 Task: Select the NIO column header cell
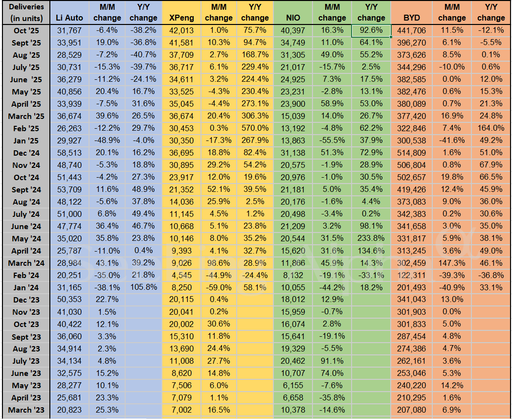coord(293,18)
